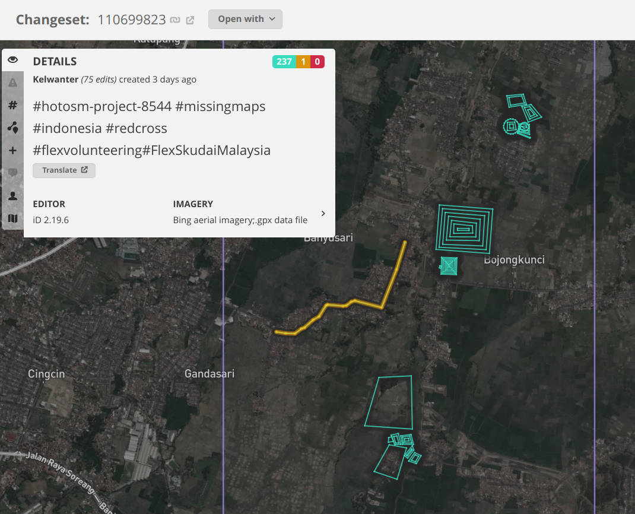Image resolution: width=635 pixels, height=514 pixels.
Task: Open changeset externally via external-link icon
Action: pyautogui.click(x=189, y=20)
